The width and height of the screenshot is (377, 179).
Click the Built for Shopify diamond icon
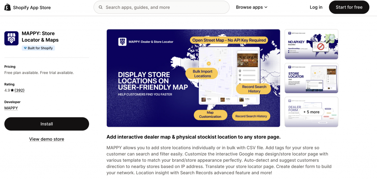point(25,48)
